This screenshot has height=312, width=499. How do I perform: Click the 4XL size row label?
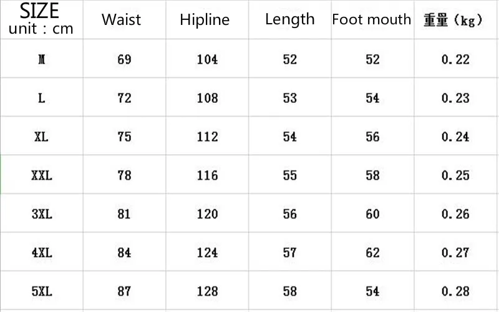41,253
